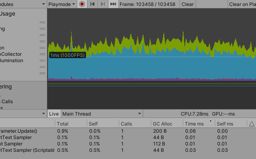256x159 pixels.
Task: Toggle the red Record profiling button
Action: point(82,4)
